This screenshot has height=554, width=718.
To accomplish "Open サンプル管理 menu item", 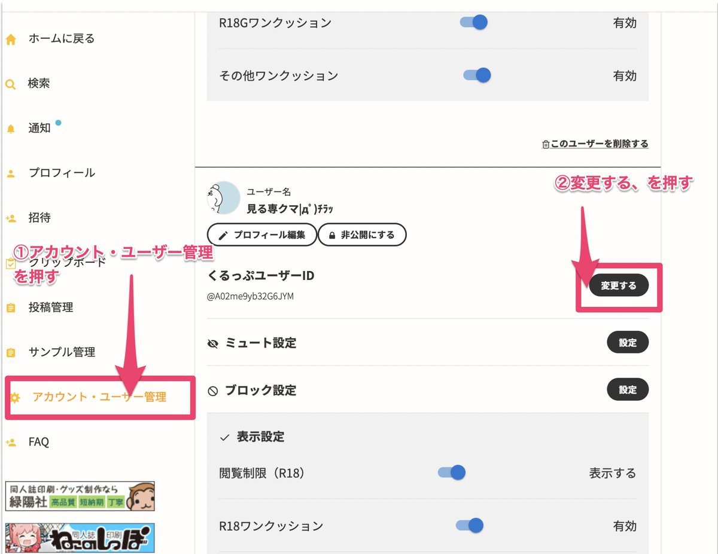I will (62, 352).
